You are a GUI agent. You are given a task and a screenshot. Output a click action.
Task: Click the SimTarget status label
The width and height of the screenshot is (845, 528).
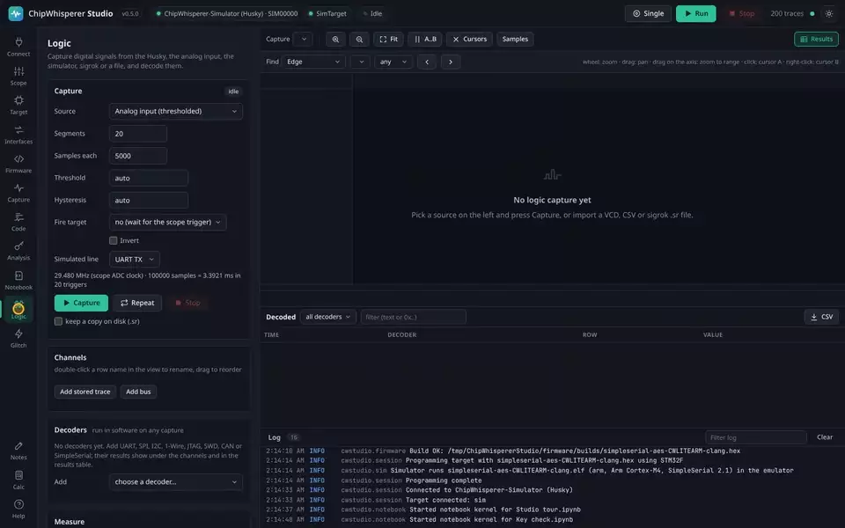point(327,13)
